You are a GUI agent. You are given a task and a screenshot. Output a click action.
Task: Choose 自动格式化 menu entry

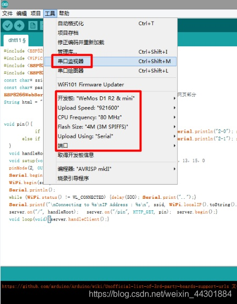click(x=110, y=24)
